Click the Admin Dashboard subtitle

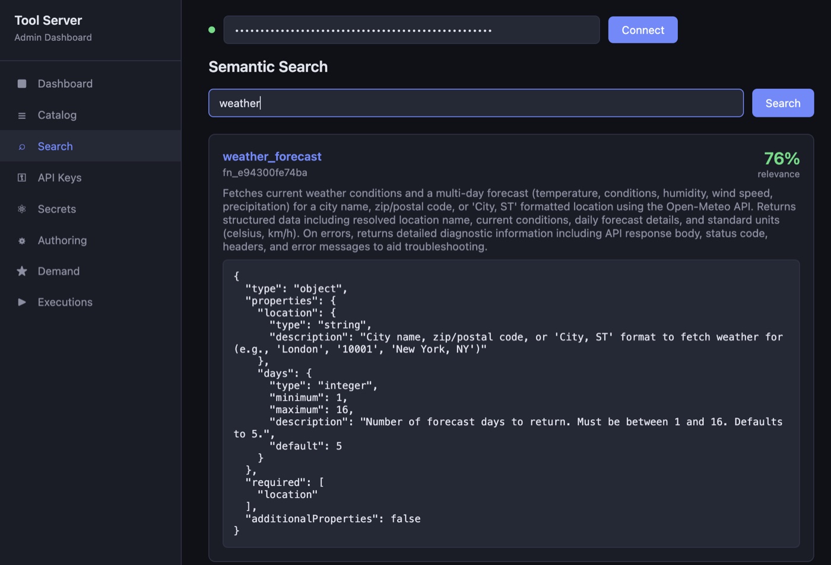coord(53,37)
